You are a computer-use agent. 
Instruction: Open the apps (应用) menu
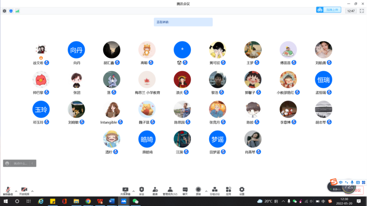point(228,190)
